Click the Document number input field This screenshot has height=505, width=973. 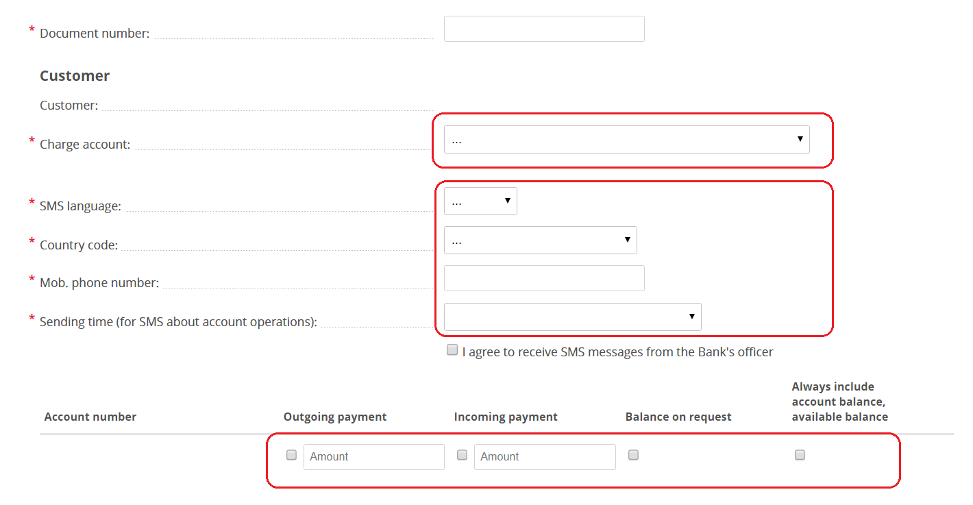543,29
